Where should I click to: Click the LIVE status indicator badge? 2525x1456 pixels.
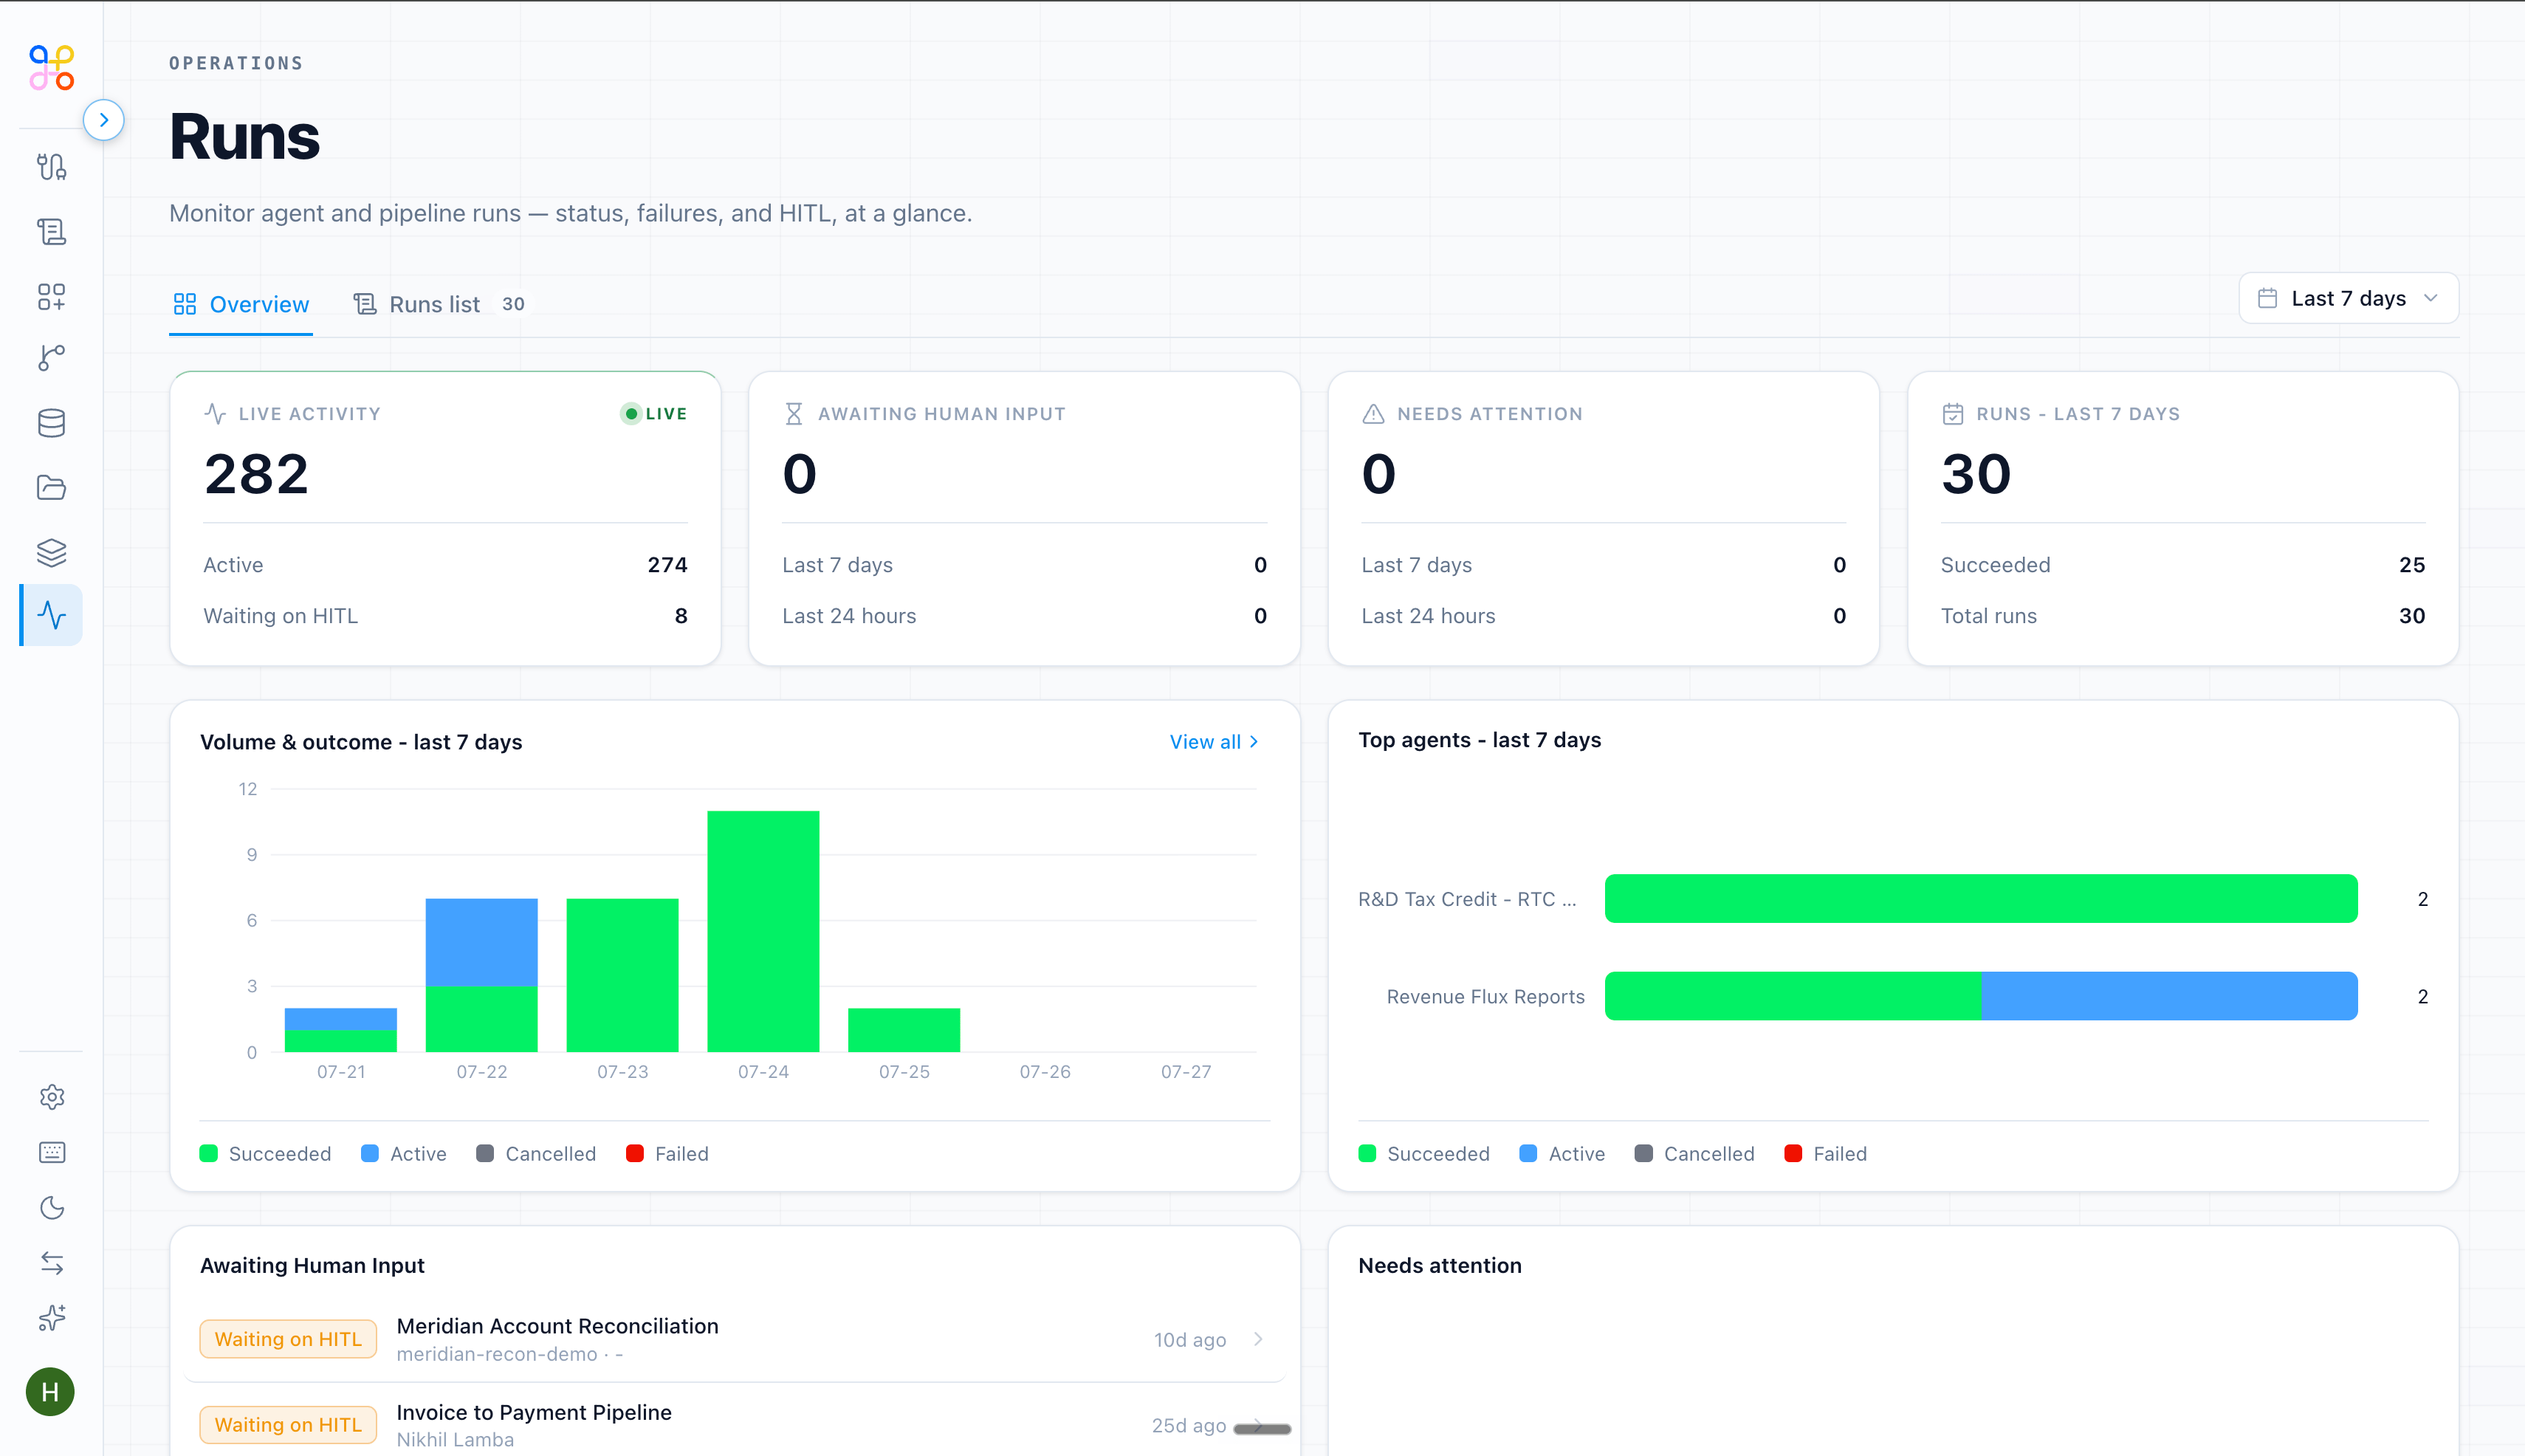coord(654,414)
